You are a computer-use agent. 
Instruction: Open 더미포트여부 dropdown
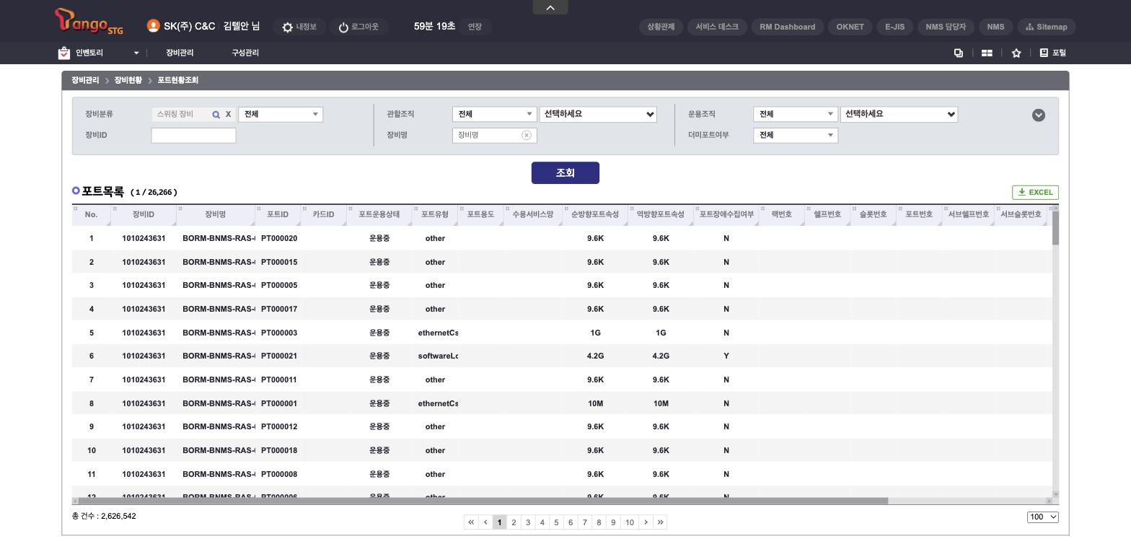click(x=796, y=135)
